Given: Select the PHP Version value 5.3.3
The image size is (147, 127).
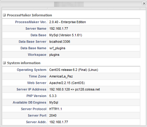Looking at the screenshot, I should pos(53,96).
